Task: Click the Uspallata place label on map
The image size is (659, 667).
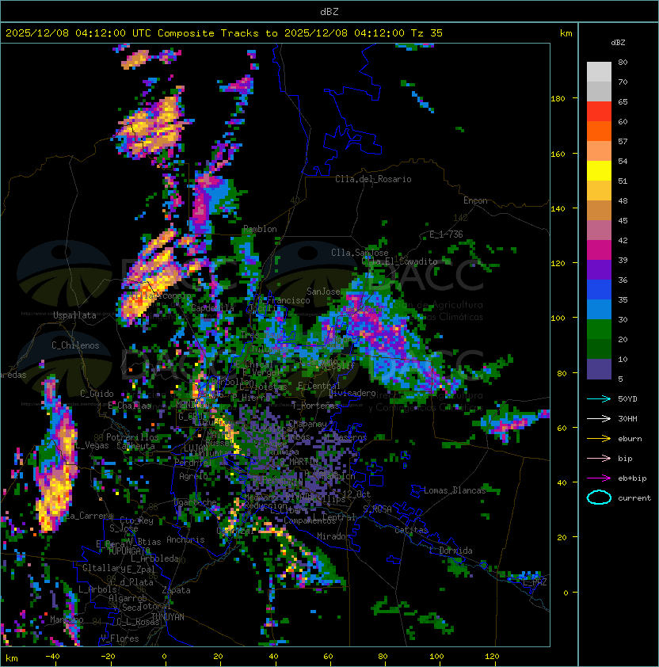Action: (x=74, y=315)
